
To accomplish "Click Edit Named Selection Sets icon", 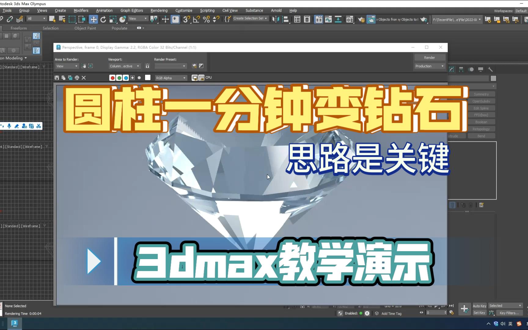I will tap(227, 20).
